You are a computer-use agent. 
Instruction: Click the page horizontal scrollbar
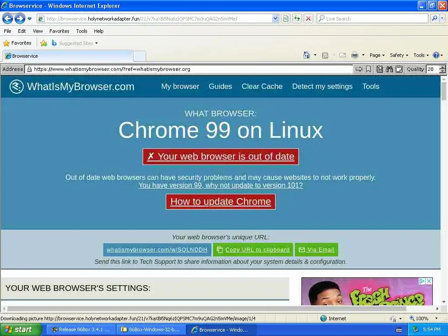pyautogui.click(x=206, y=308)
